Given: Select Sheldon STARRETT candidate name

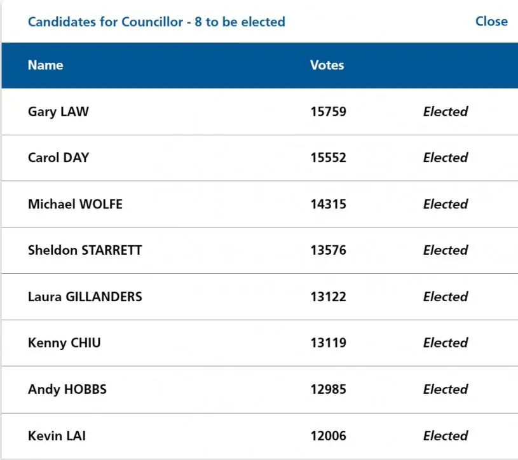Looking at the screenshot, I should 85,250.
